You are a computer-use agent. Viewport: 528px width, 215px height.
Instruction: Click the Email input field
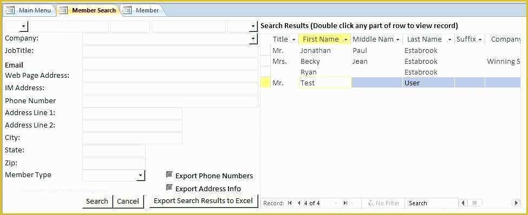point(170,64)
